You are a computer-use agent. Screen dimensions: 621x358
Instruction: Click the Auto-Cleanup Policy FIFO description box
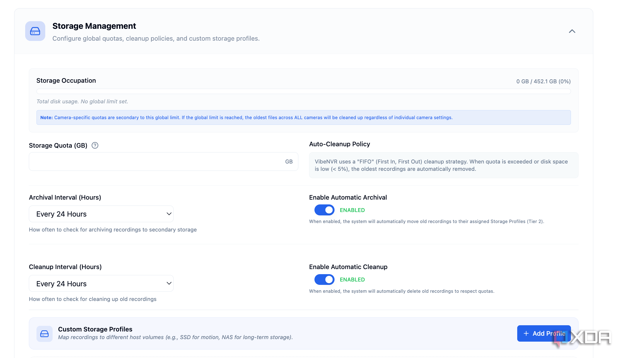(x=443, y=165)
